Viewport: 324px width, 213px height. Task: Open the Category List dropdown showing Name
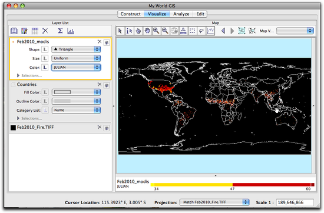(x=76, y=110)
